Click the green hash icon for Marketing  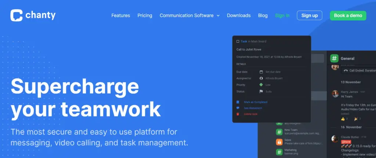pos(279,152)
